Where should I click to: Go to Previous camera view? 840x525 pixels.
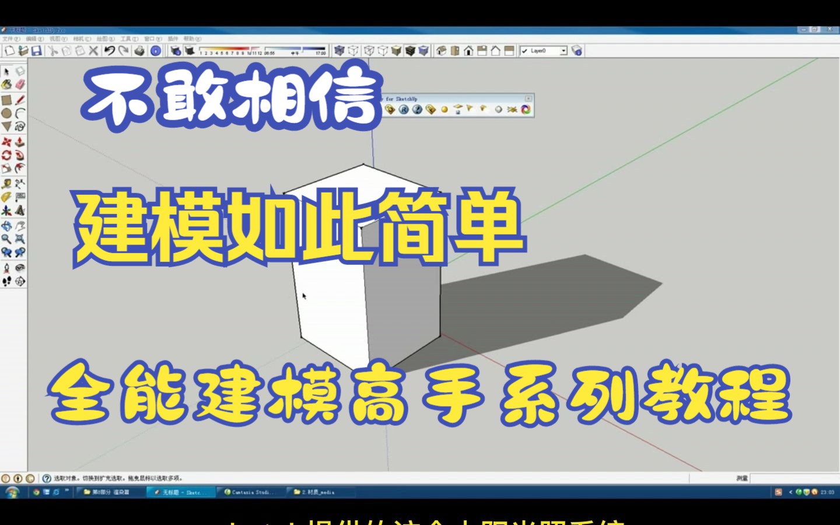6,253
